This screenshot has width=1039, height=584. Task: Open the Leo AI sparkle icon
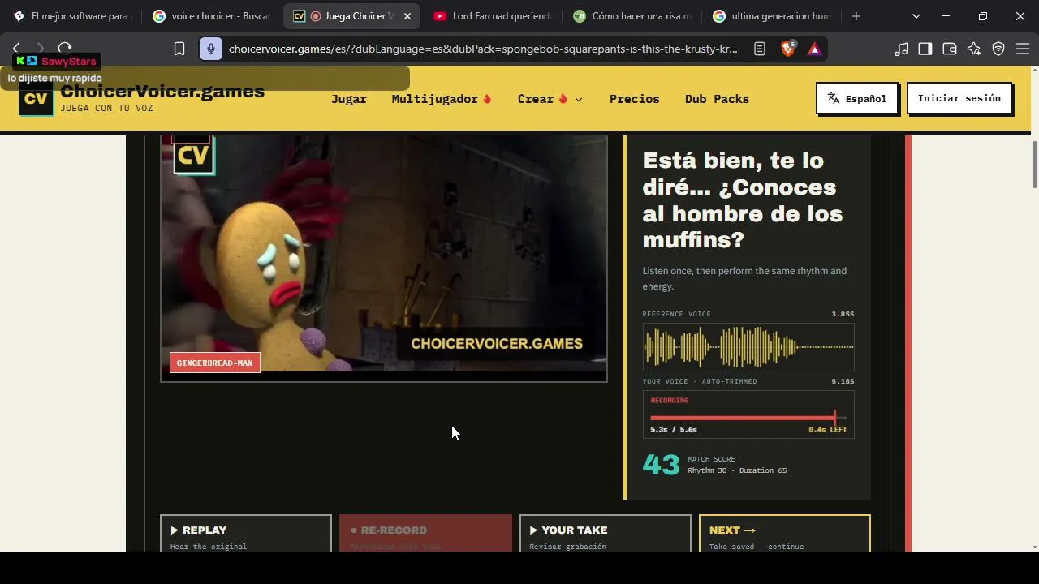pyautogui.click(x=974, y=49)
